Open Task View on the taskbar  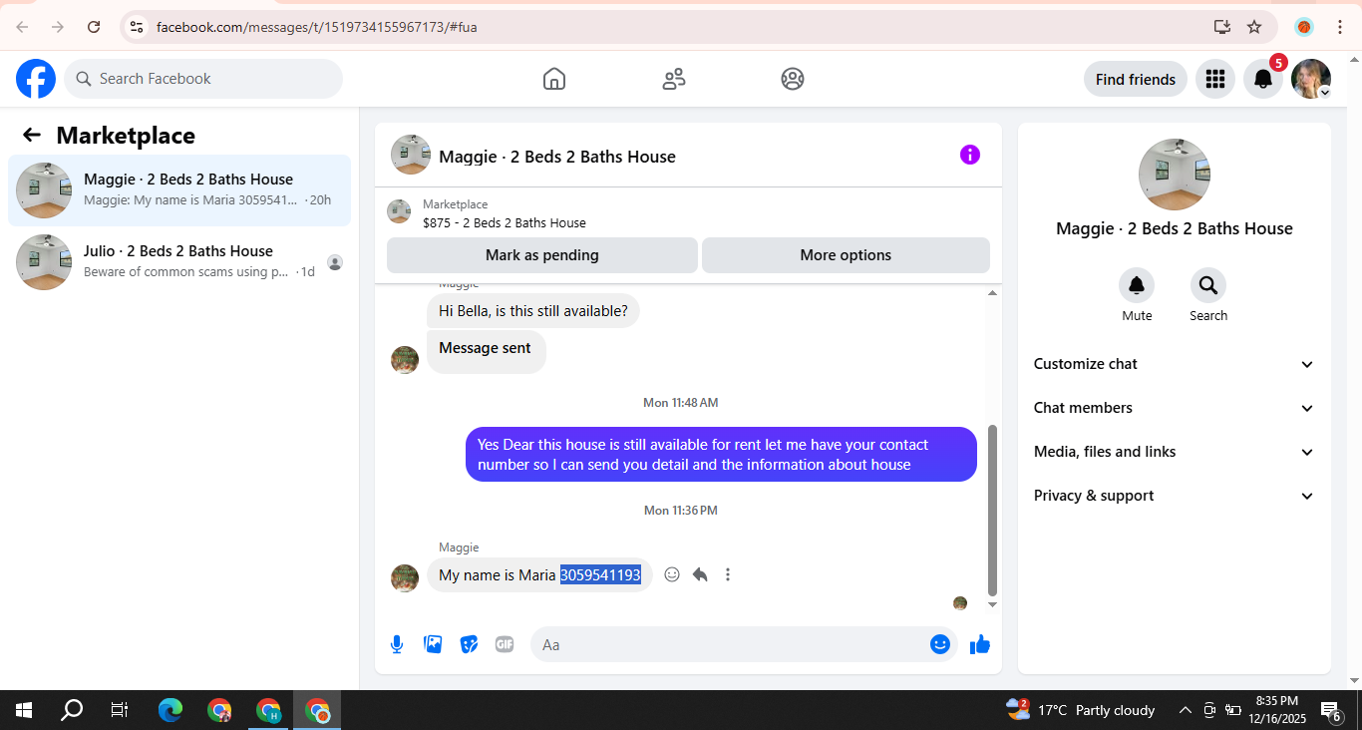click(x=120, y=710)
